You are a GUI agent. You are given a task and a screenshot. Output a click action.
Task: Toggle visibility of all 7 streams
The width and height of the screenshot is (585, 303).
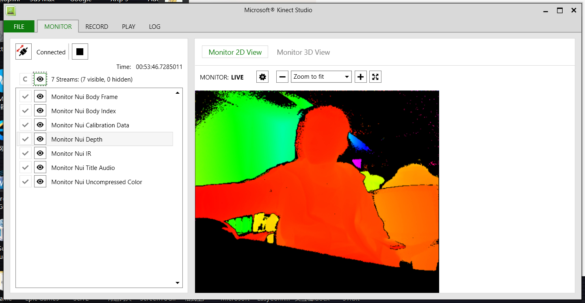(40, 79)
